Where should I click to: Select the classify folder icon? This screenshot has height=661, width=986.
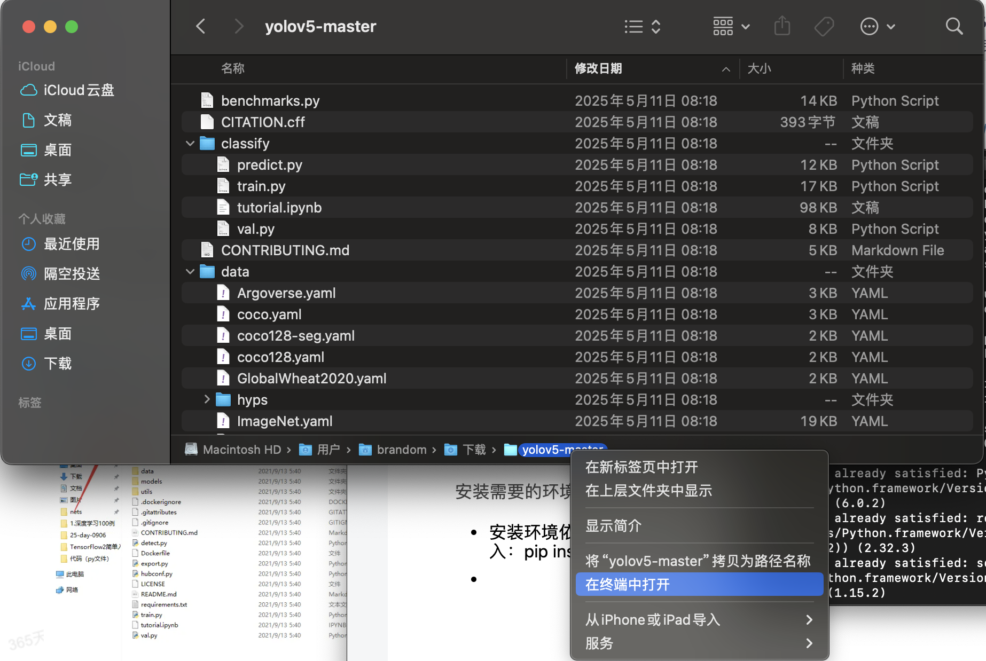point(207,143)
